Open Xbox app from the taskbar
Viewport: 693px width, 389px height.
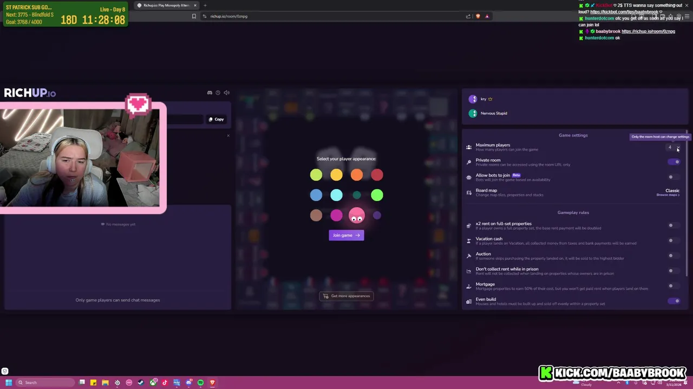tap(153, 383)
